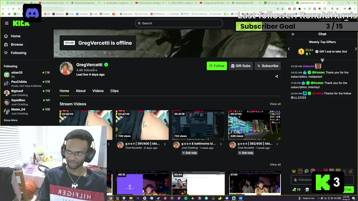Screen dimensions: 358x201
Task: Click the channel points 70 icon
Action: coord(296,190)
